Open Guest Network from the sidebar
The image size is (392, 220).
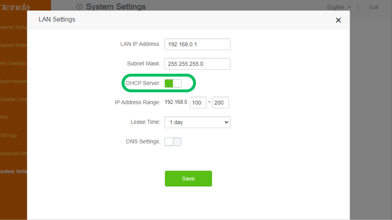[x=13, y=81]
